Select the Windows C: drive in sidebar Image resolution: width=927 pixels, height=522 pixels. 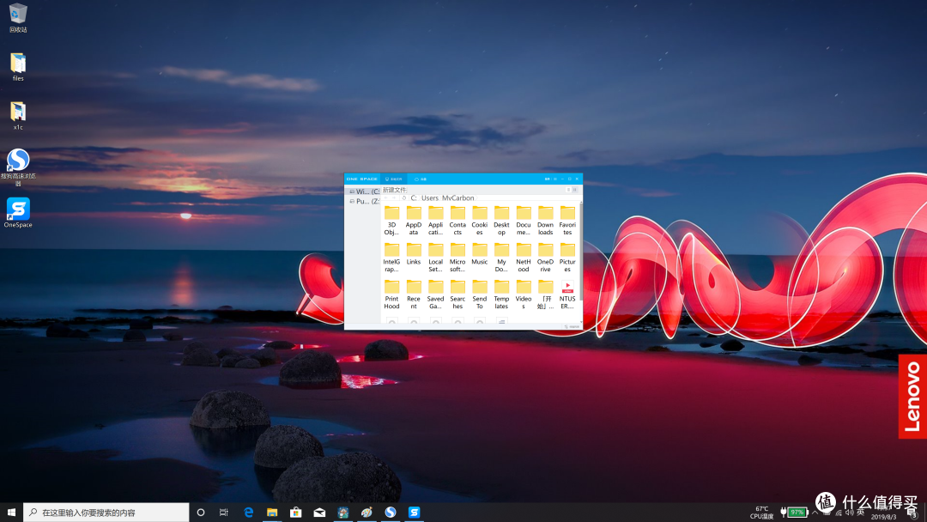[363, 191]
